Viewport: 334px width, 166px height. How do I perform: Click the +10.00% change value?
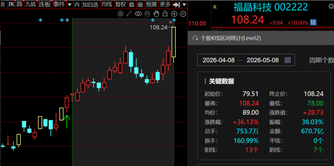(298, 23)
